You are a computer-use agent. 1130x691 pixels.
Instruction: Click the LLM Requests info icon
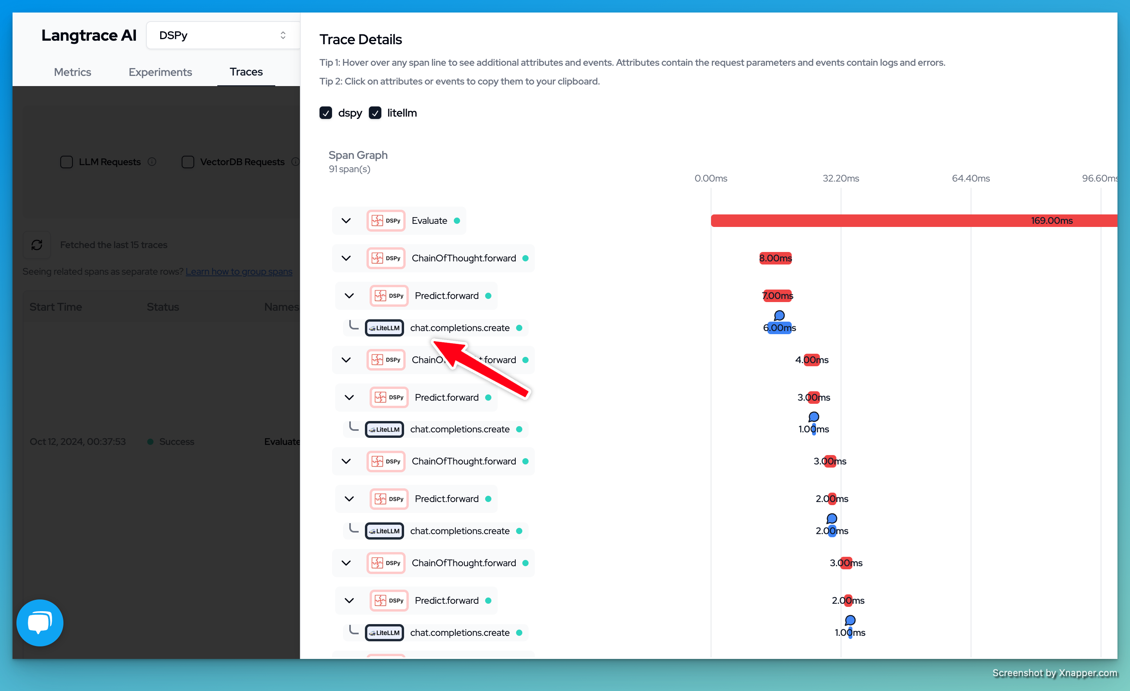coord(152,162)
